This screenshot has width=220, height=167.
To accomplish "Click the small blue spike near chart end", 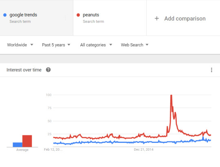I will (203, 137).
